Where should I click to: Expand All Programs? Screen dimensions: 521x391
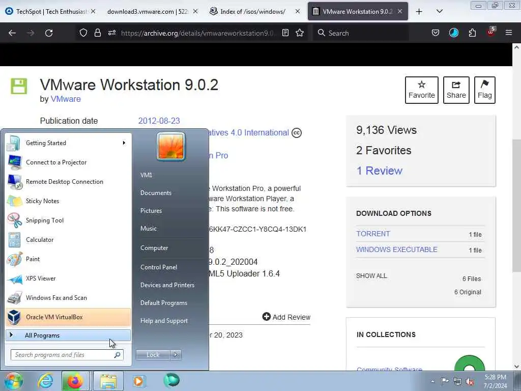point(68,335)
